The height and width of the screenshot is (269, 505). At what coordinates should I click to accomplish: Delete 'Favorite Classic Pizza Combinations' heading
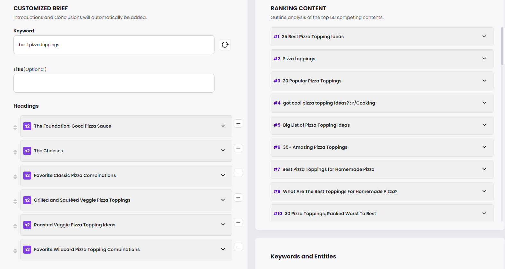point(238,173)
